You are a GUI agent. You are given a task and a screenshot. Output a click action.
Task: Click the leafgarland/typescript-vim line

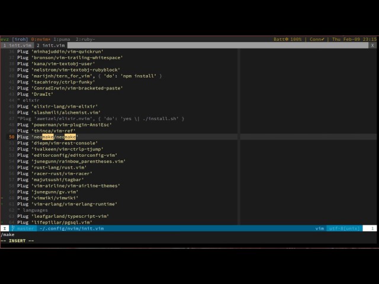(x=63, y=217)
